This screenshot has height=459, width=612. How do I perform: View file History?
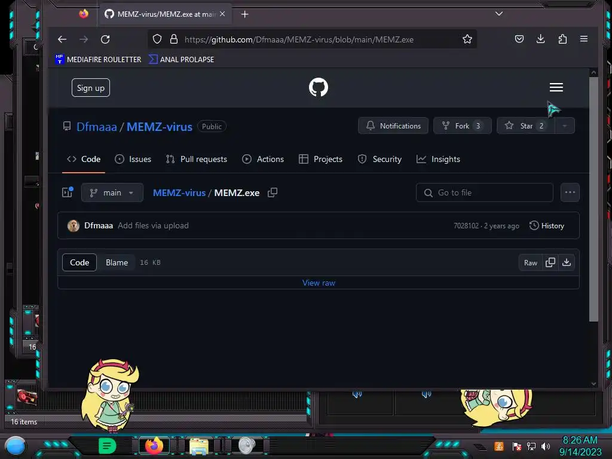coord(547,225)
